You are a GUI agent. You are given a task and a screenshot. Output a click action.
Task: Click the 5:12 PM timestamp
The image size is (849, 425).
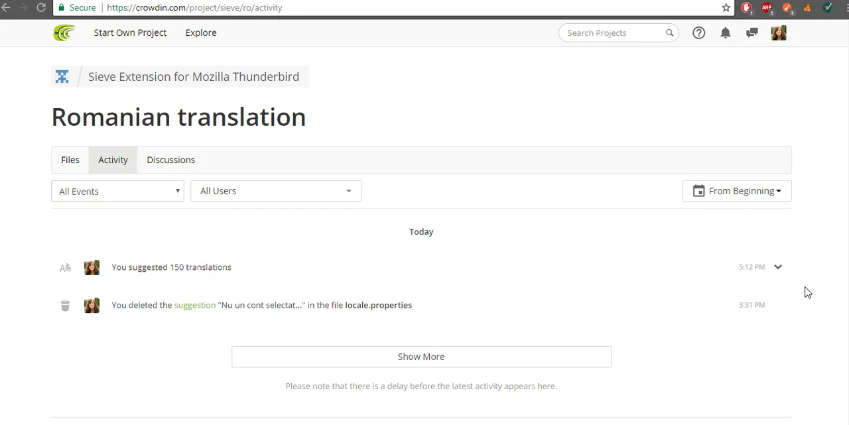pyautogui.click(x=752, y=267)
